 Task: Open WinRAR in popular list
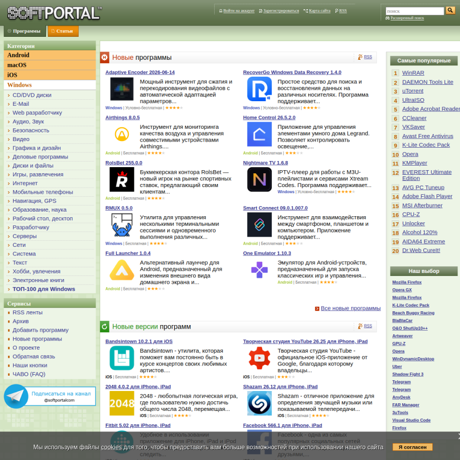[x=413, y=73]
